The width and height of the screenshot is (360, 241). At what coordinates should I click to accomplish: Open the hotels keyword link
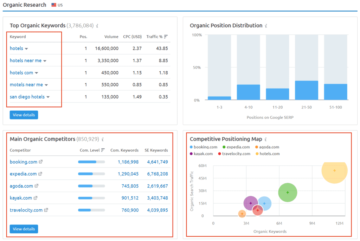17,48
